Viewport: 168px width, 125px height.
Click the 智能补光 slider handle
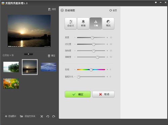(x=79, y=77)
